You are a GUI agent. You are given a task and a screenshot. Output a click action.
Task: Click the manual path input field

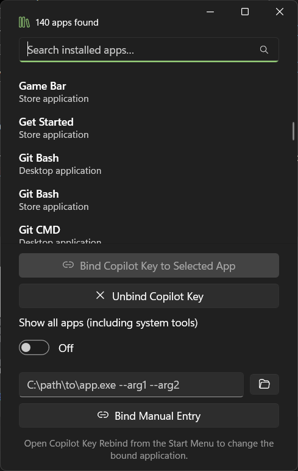(131, 385)
